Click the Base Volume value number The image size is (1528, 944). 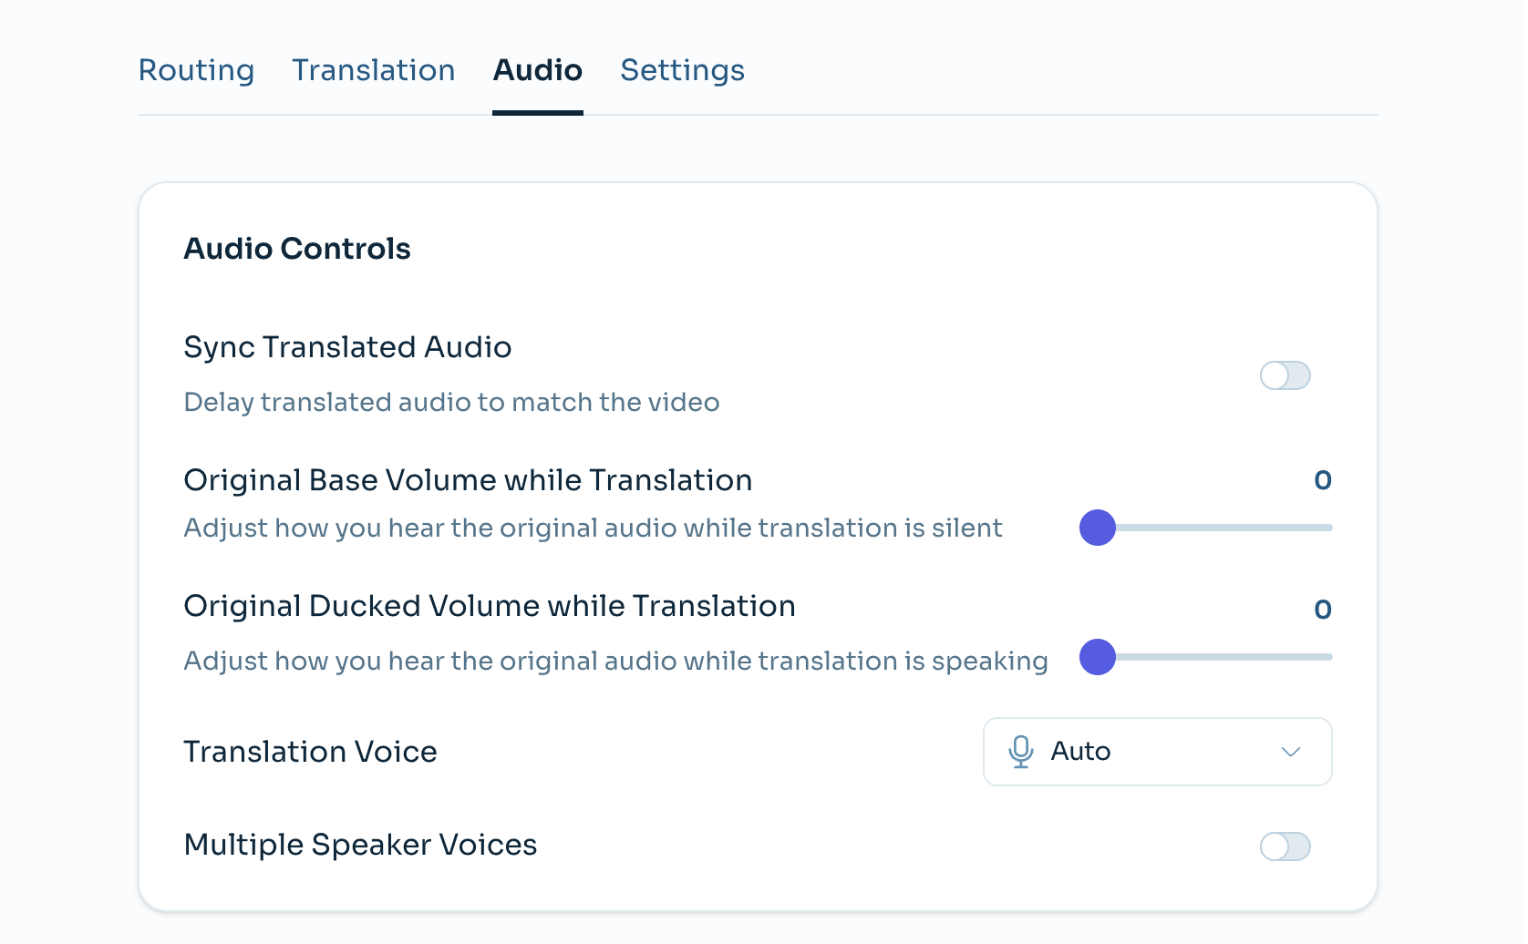click(1322, 480)
